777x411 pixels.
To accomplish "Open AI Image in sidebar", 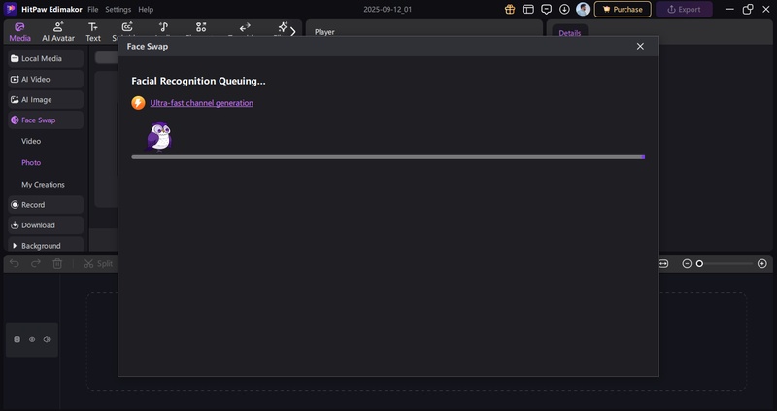I will [46, 100].
